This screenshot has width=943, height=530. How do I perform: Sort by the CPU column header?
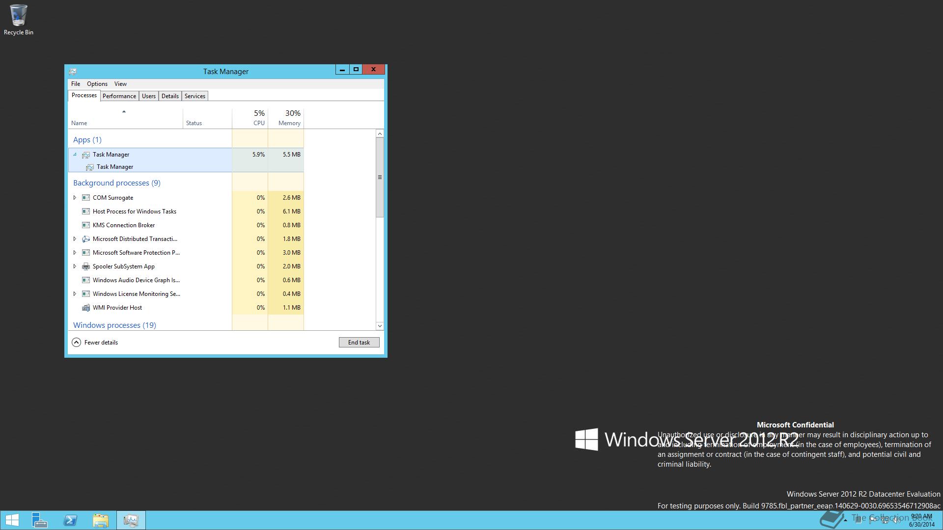(x=250, y=118)
